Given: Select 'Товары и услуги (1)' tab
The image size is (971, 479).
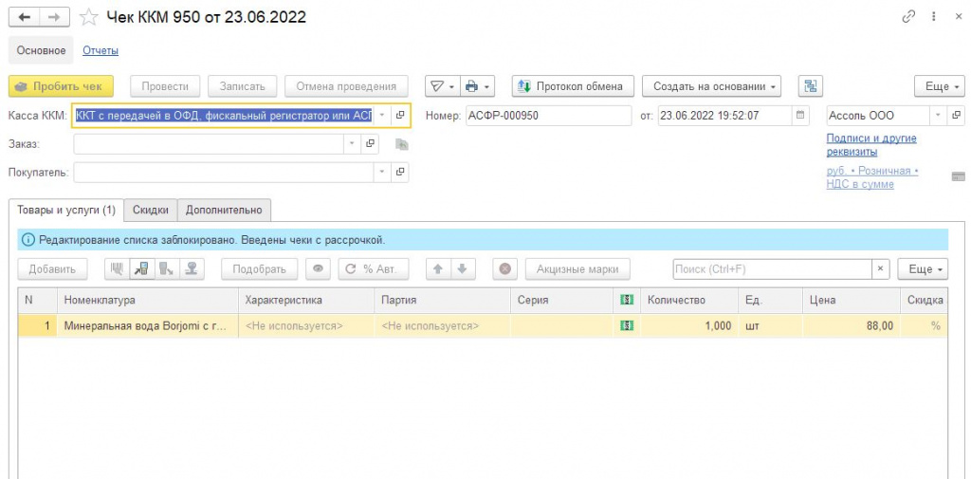Looking at the screenshot, I should pos(66,210).
